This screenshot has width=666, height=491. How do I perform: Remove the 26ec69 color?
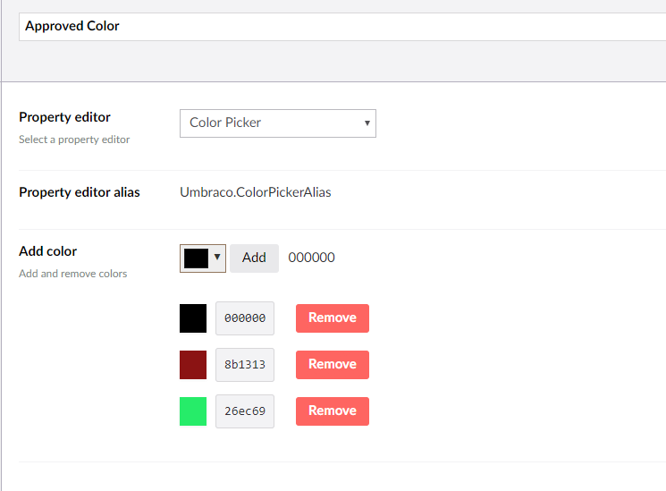[333, 411]
